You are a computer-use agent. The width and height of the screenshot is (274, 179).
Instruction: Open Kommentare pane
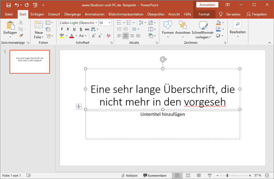[x=155, y=176]
